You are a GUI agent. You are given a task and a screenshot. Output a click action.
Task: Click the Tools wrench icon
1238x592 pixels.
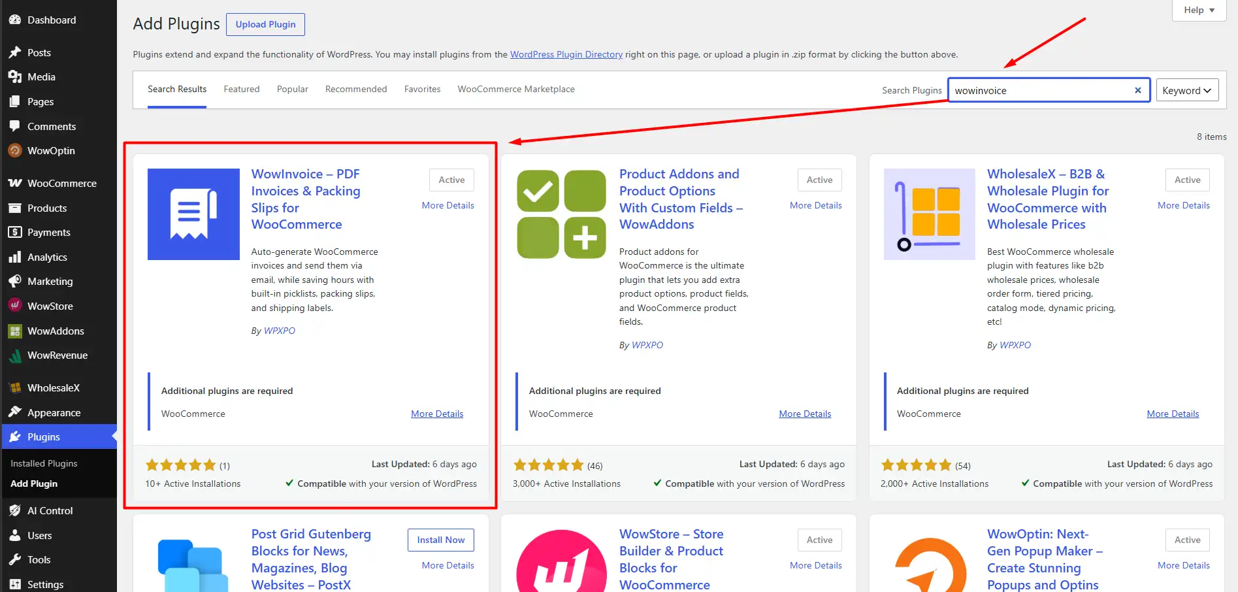coord(15,560)
